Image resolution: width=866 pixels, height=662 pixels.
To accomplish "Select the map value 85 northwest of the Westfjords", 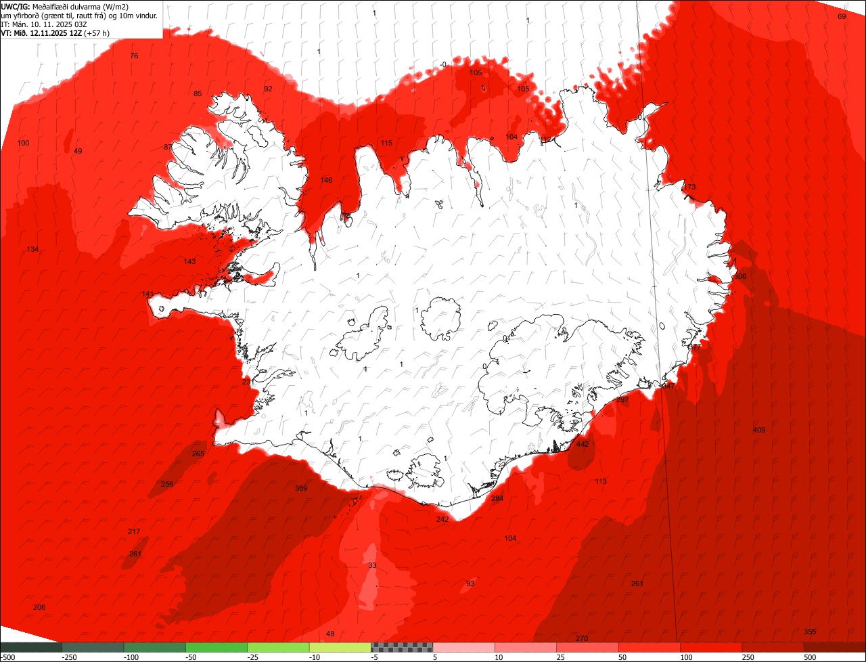I will click(x=198, y=93).
